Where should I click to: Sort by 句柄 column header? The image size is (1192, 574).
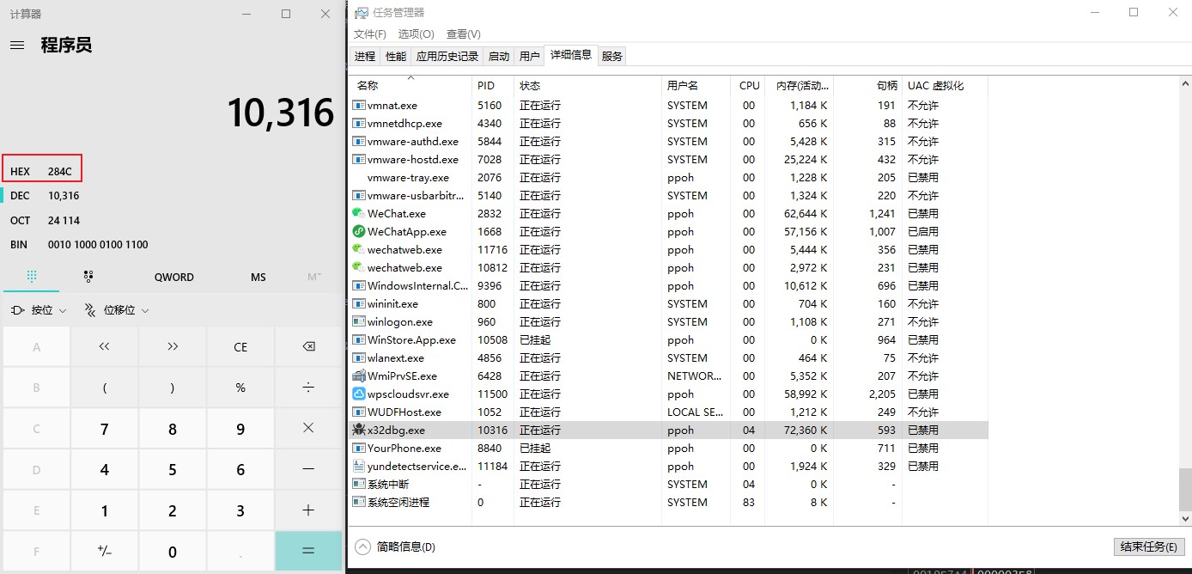click(867, 85)
